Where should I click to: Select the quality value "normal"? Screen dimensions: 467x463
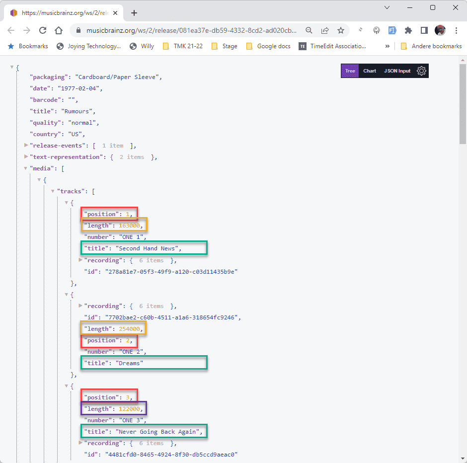click(x=82, y=123)
